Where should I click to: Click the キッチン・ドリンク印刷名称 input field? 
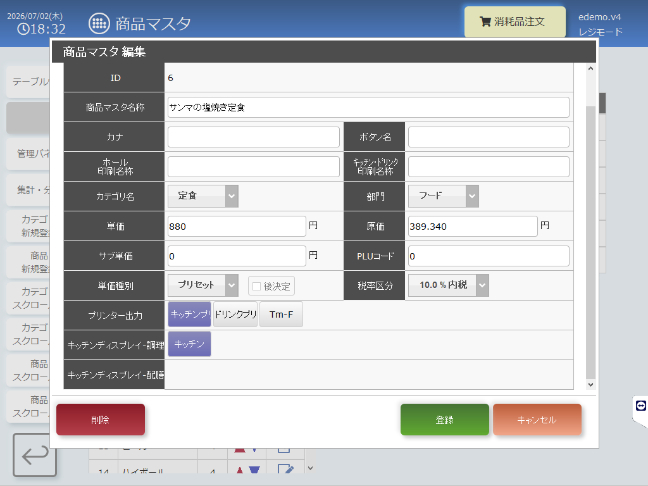coord(489,166)
